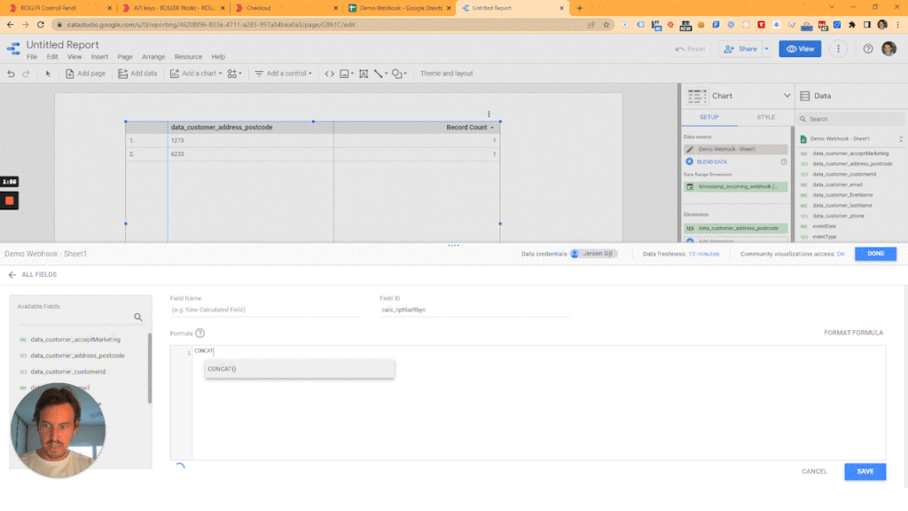This screenshot has width=908, height=511.
Task: Click the Available Fields search icon
Action: 138,317
